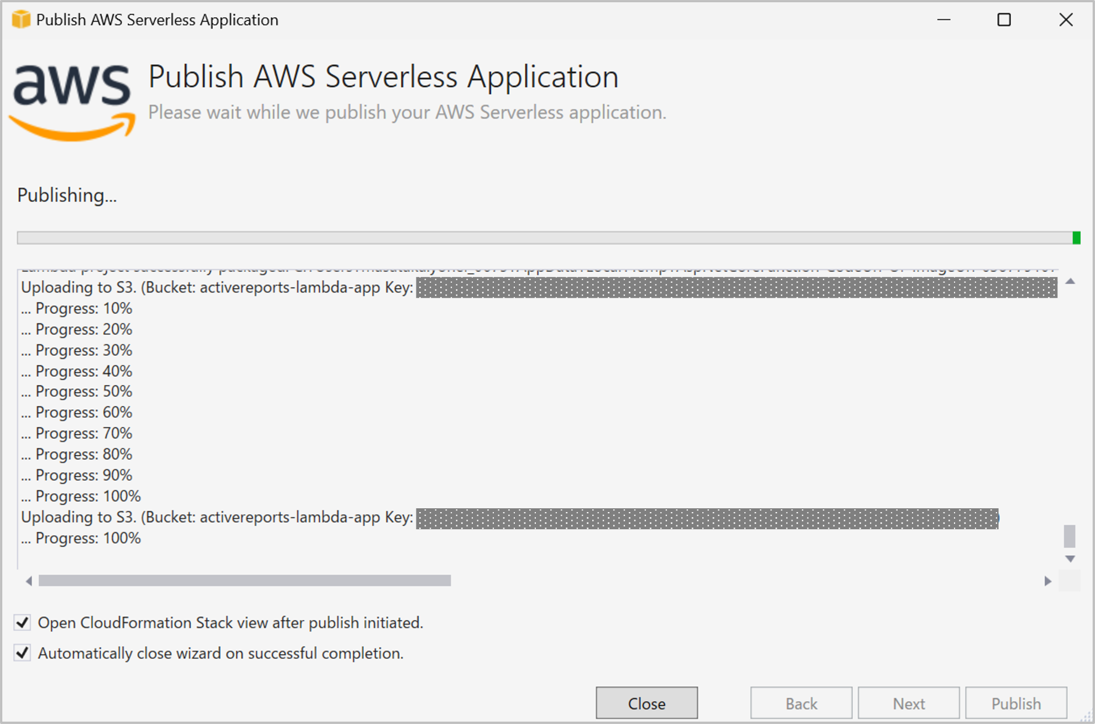The image size is (1095, 724).
Task: Toggle Open CloudFormation Stack view checkbox
Action: click(22, 623)
